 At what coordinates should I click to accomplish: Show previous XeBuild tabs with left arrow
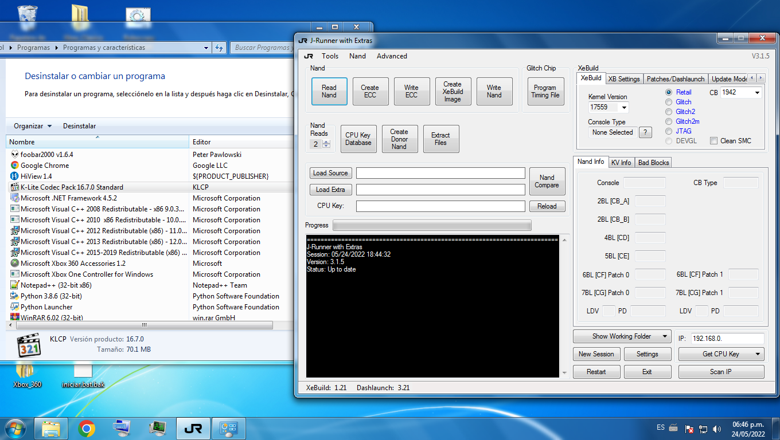click(752, 78)
